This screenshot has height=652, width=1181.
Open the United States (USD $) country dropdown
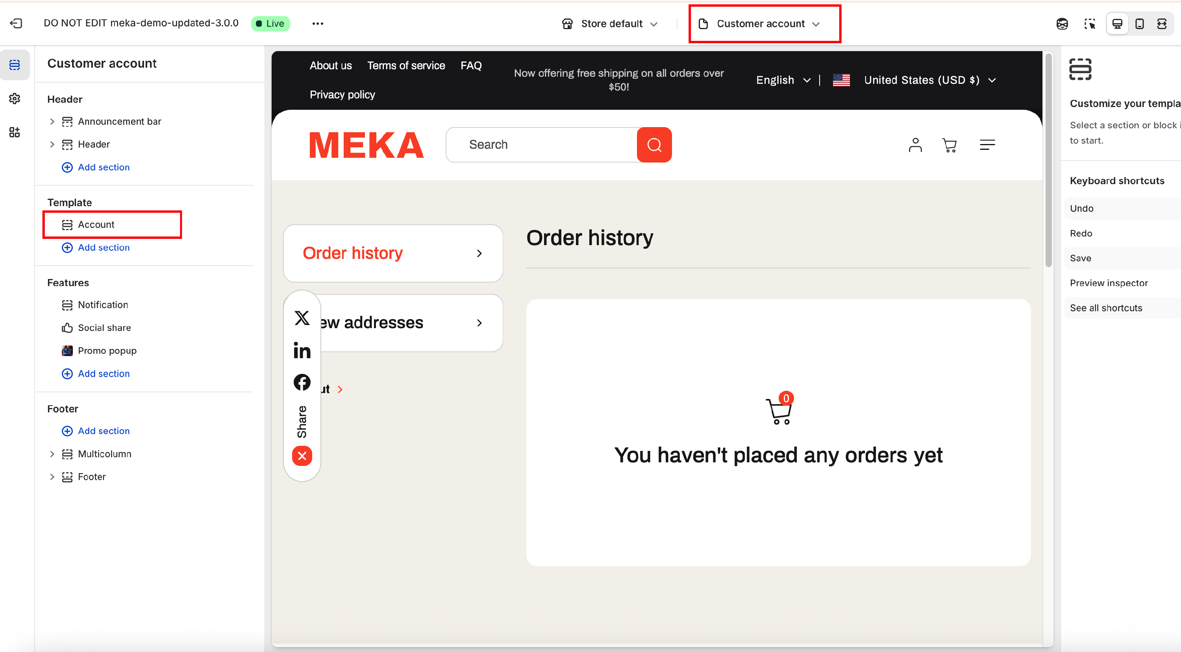click(930, 80)
